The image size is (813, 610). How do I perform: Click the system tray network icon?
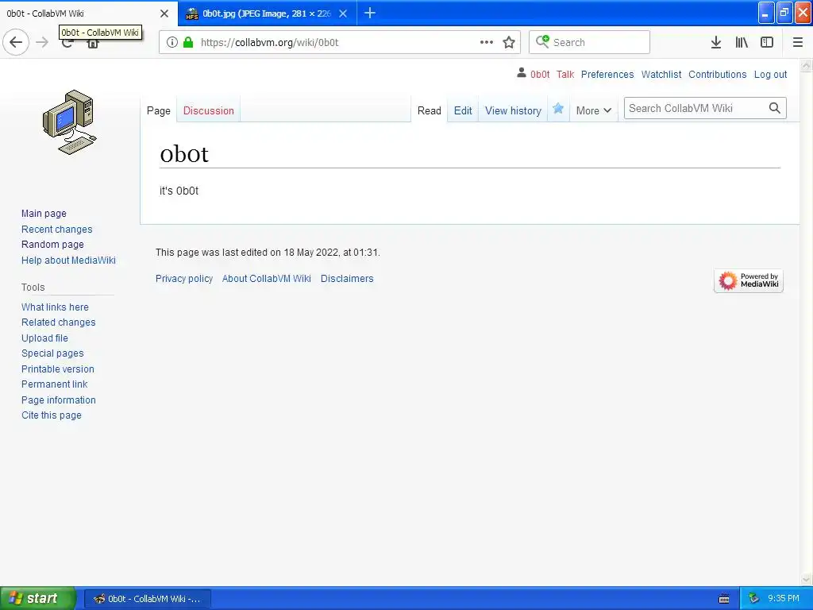[754, 598]
